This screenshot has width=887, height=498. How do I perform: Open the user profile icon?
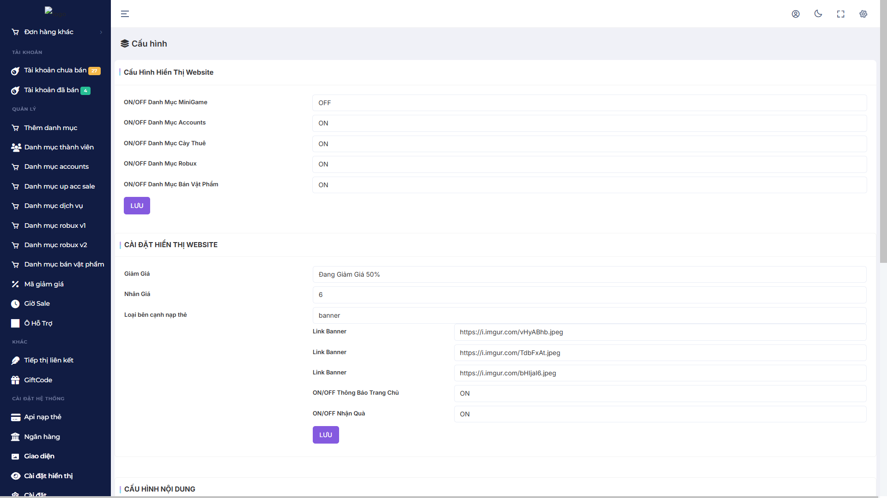(x=796, y=14)
